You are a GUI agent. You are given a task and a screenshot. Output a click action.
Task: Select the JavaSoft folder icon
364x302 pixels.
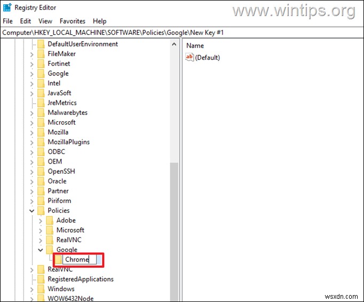[41, 93]
